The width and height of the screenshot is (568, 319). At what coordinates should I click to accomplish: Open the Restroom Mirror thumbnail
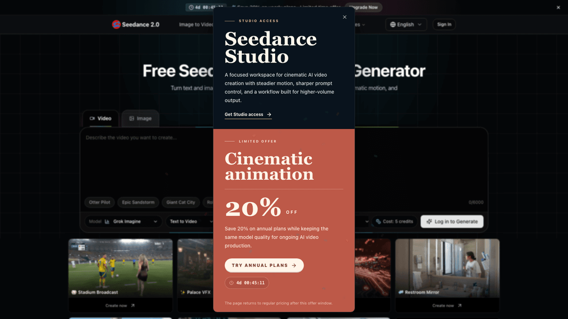coord(447,268)
